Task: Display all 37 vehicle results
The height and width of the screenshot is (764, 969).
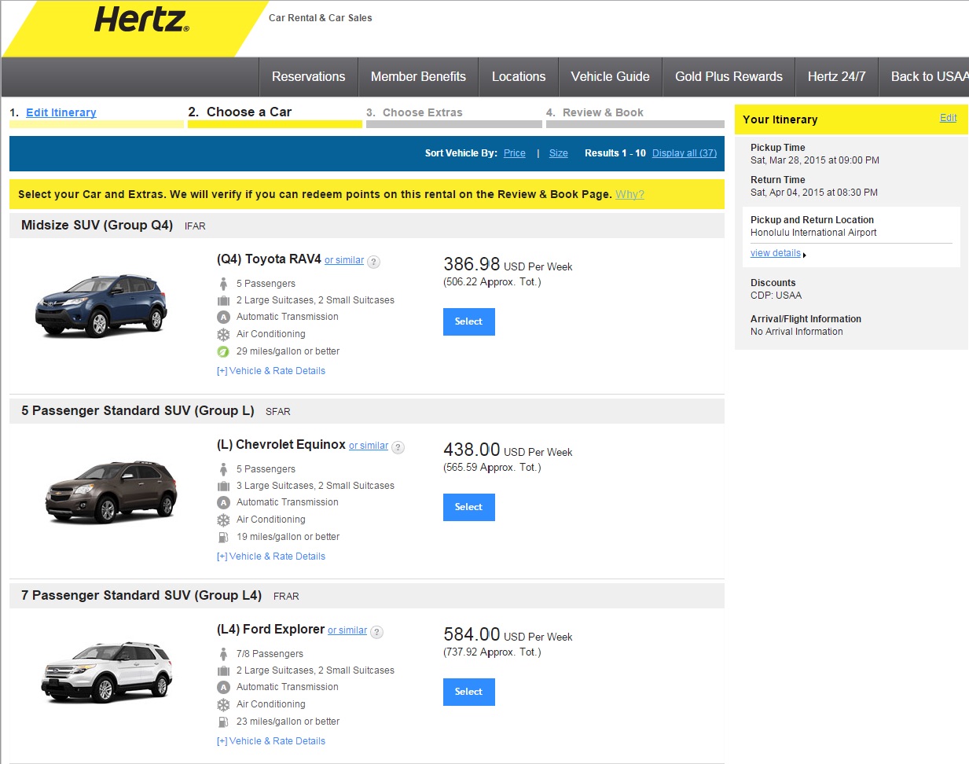Action: [x=685, y=153]
